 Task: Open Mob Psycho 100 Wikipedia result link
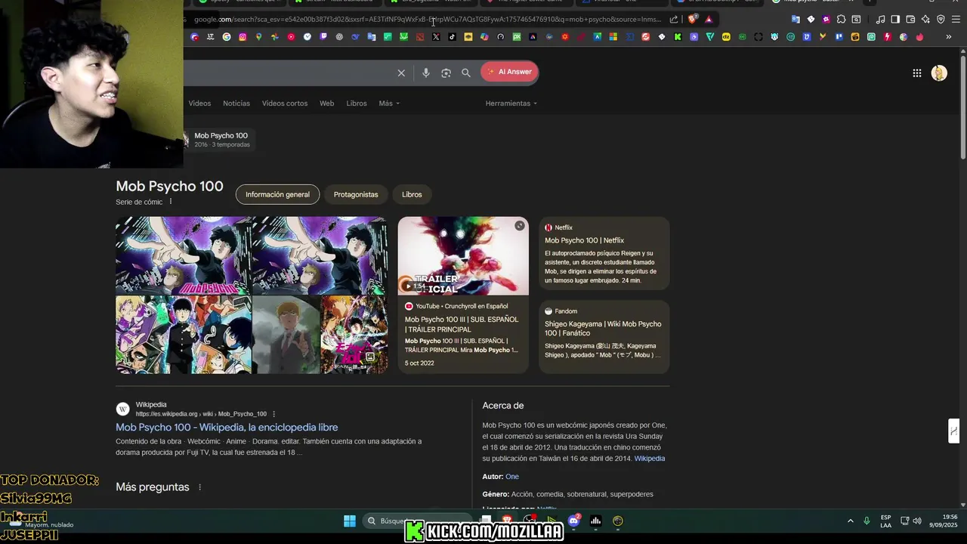227,428
